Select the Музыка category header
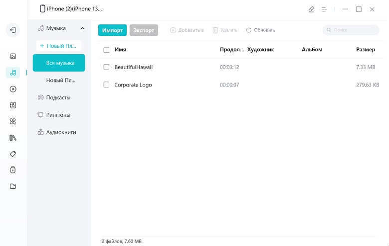 tap(56, 28)
